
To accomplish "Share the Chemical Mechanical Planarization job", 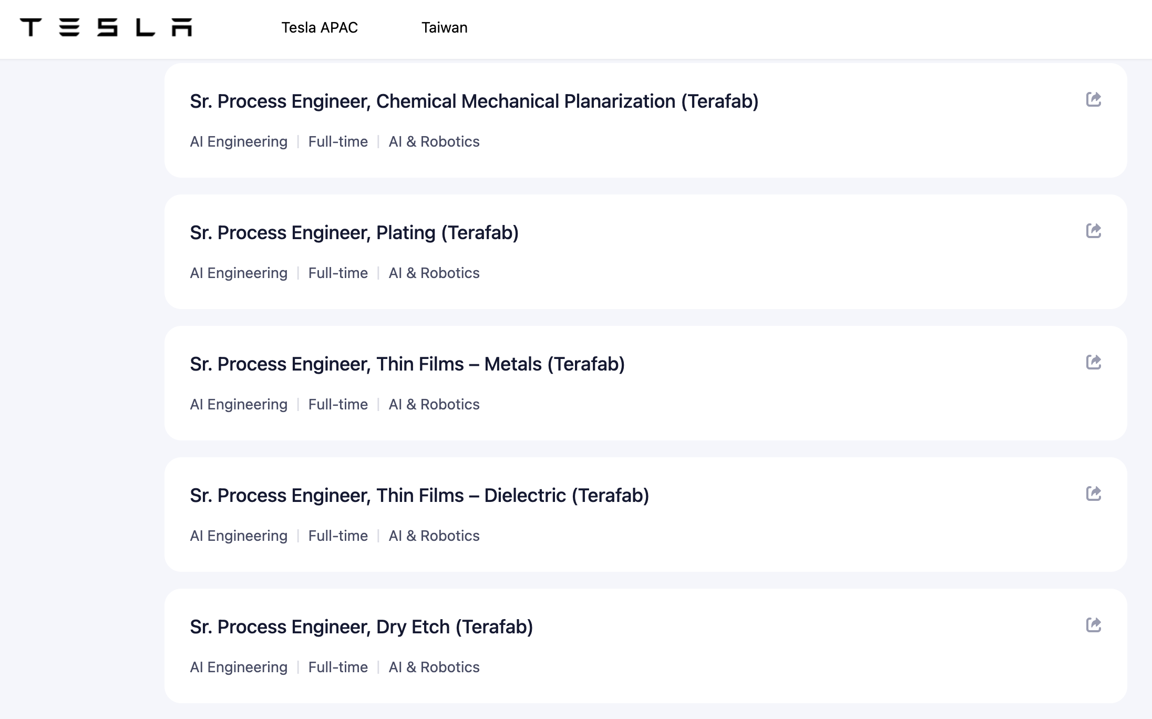I will [x=1093, y=99].
